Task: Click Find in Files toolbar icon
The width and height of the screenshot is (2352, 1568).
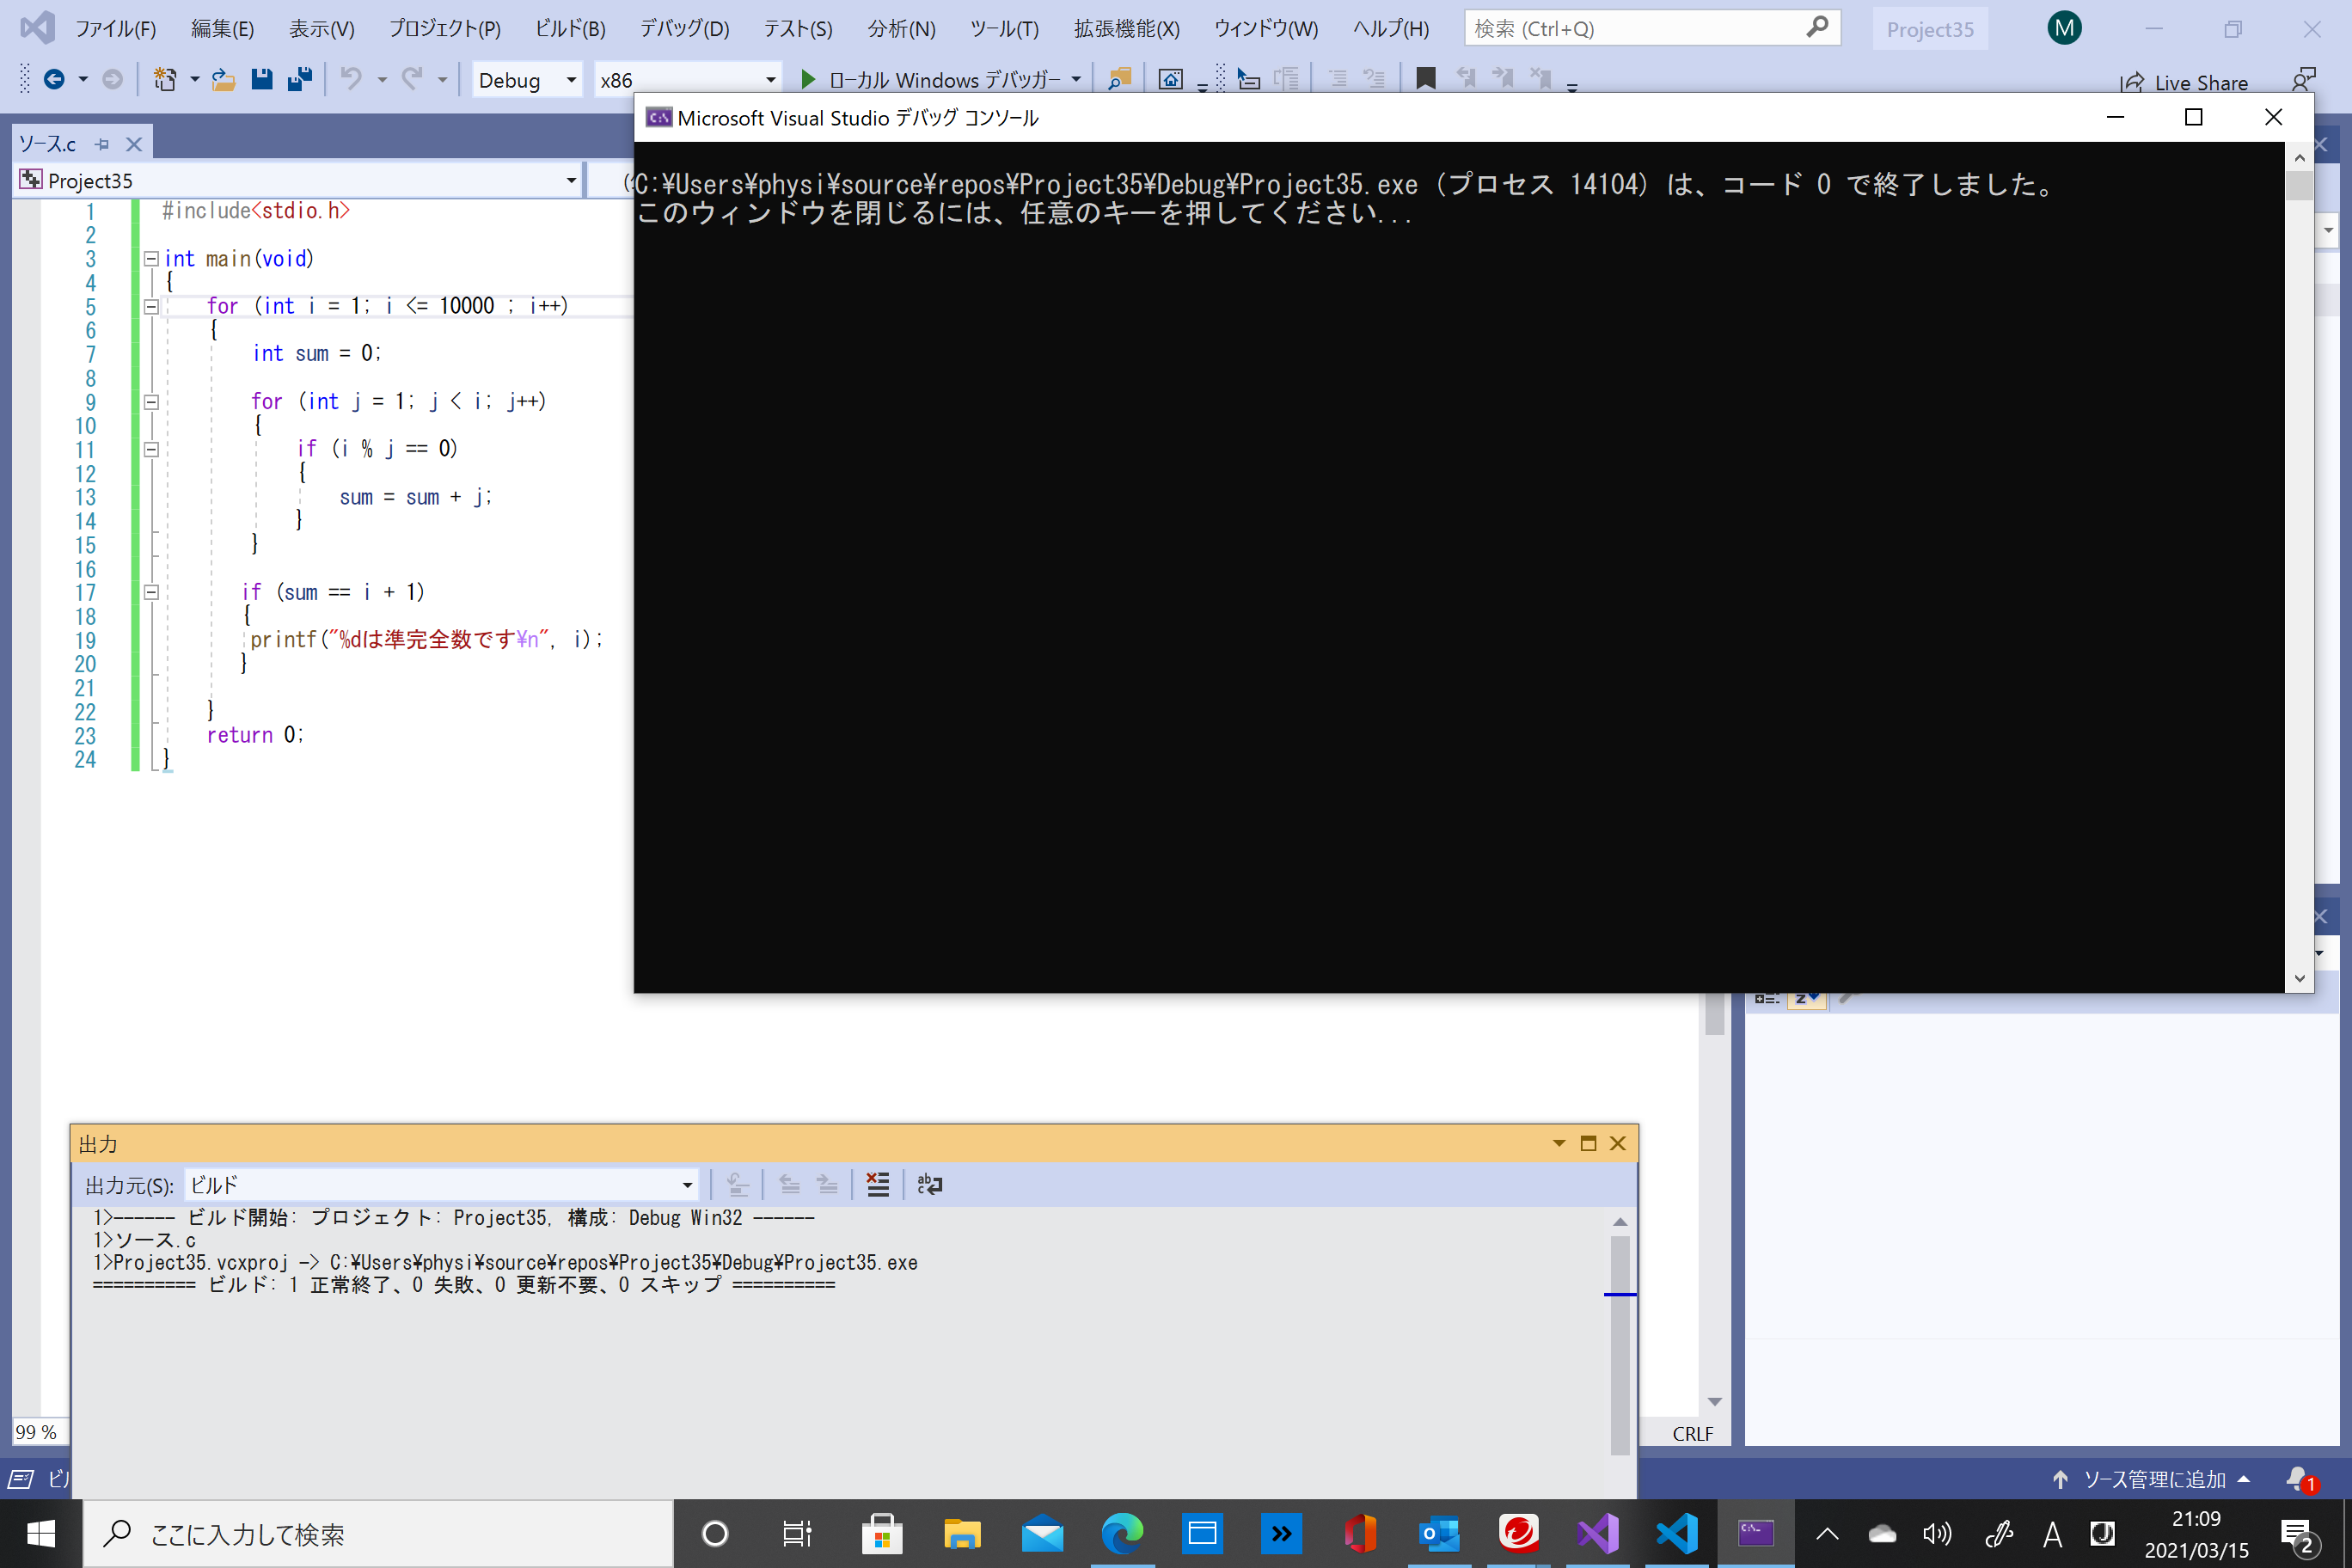Action: 1119,79
